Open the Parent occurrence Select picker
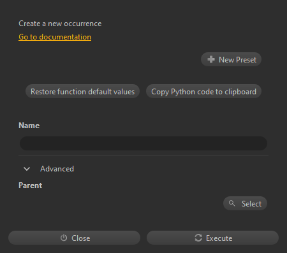The height and width of the screenshot is (253, 287). [x=245, y=203]
